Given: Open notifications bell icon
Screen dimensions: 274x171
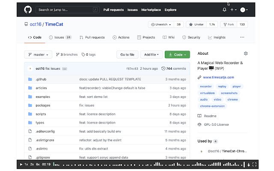Looking at the screenshot, I should click(224, 9).
